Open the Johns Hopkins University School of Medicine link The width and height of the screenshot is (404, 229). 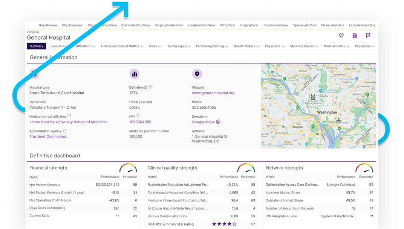click(x=68, y=122)
